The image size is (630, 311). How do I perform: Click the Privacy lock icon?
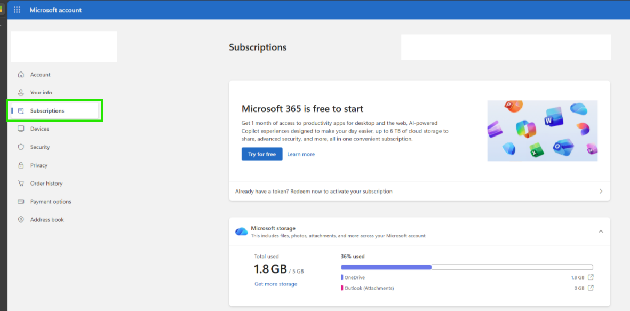[21, 165]
